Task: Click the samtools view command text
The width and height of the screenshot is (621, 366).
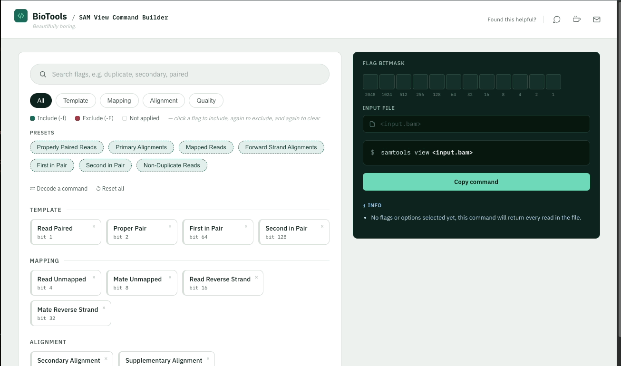Action: point(427,153)
